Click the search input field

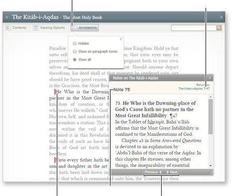[194, 28]
